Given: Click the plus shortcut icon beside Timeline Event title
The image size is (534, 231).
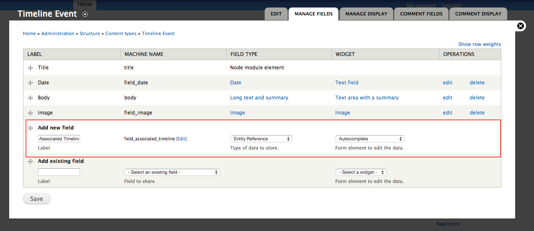Looking at the screenshot, I should coord(85,14).
